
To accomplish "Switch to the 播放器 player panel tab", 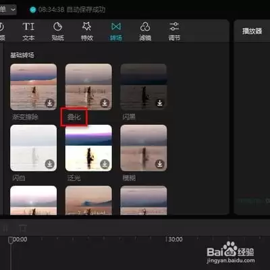I will 252,31.
